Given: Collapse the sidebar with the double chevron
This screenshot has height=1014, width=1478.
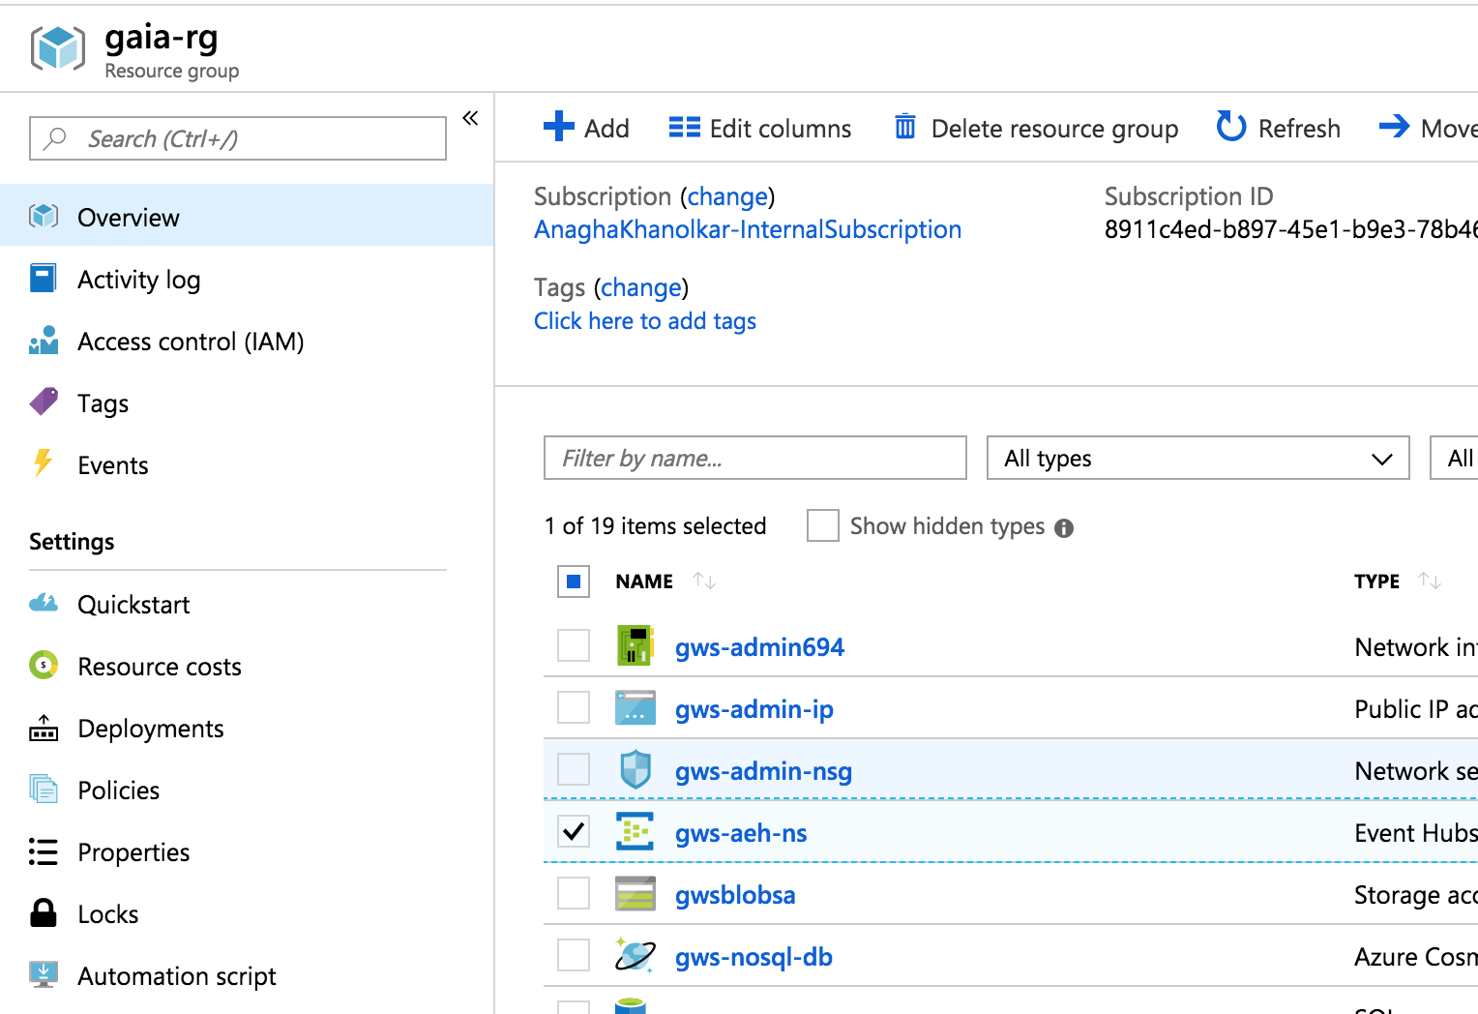Looking at the screenshot, I should coord(470,118).
